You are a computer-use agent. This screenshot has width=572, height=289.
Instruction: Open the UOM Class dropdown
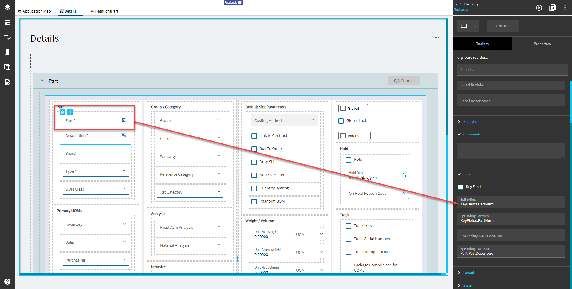(96, 189)
